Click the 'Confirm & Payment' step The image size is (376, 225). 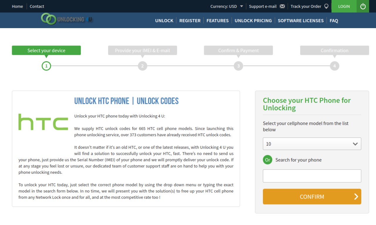point(239,50)
